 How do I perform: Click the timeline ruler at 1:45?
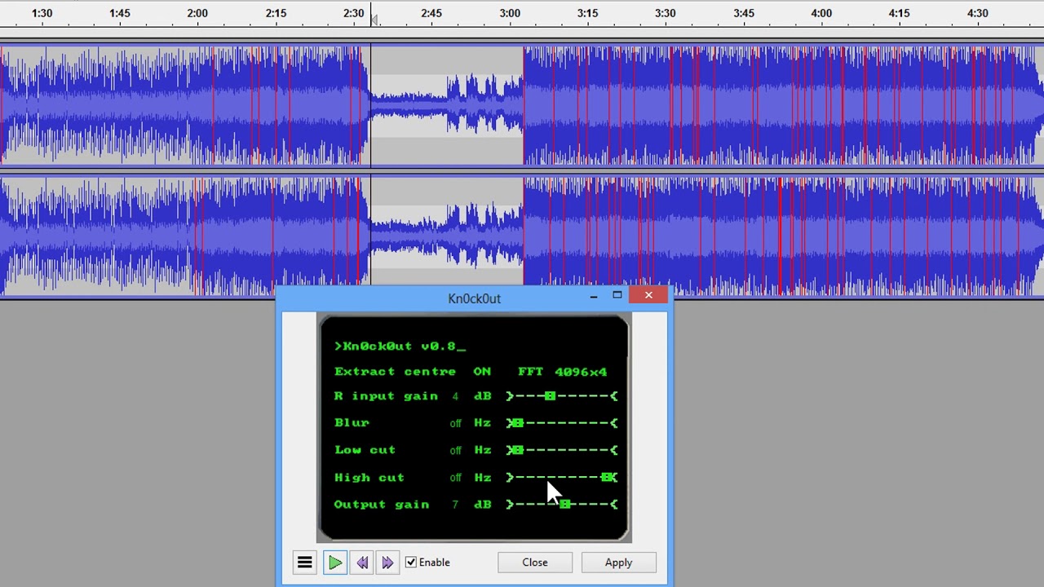point(120,13)
